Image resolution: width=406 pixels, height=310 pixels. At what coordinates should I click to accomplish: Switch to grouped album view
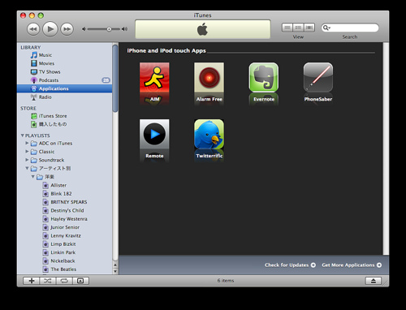click(x=298, y=28)
